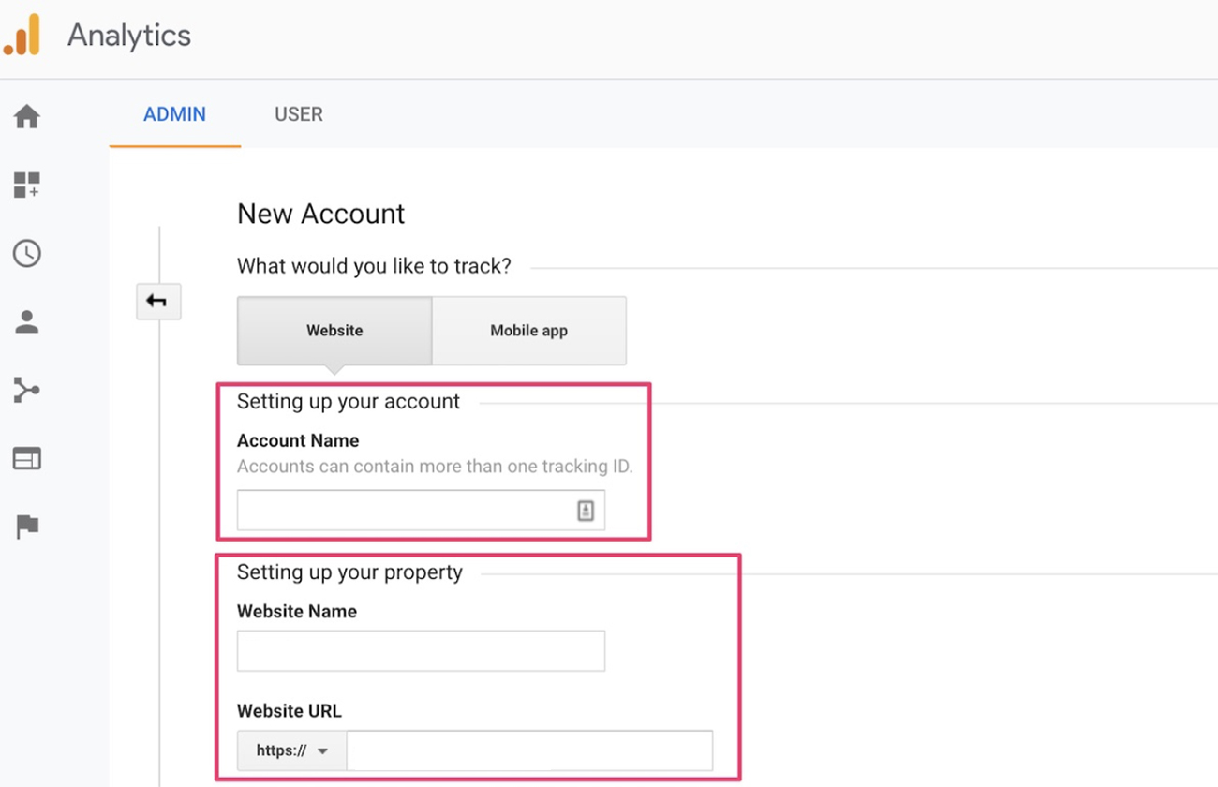Open Home from the sidebar
Viewport: 1218px width, 787px height.
click(27, 117)
